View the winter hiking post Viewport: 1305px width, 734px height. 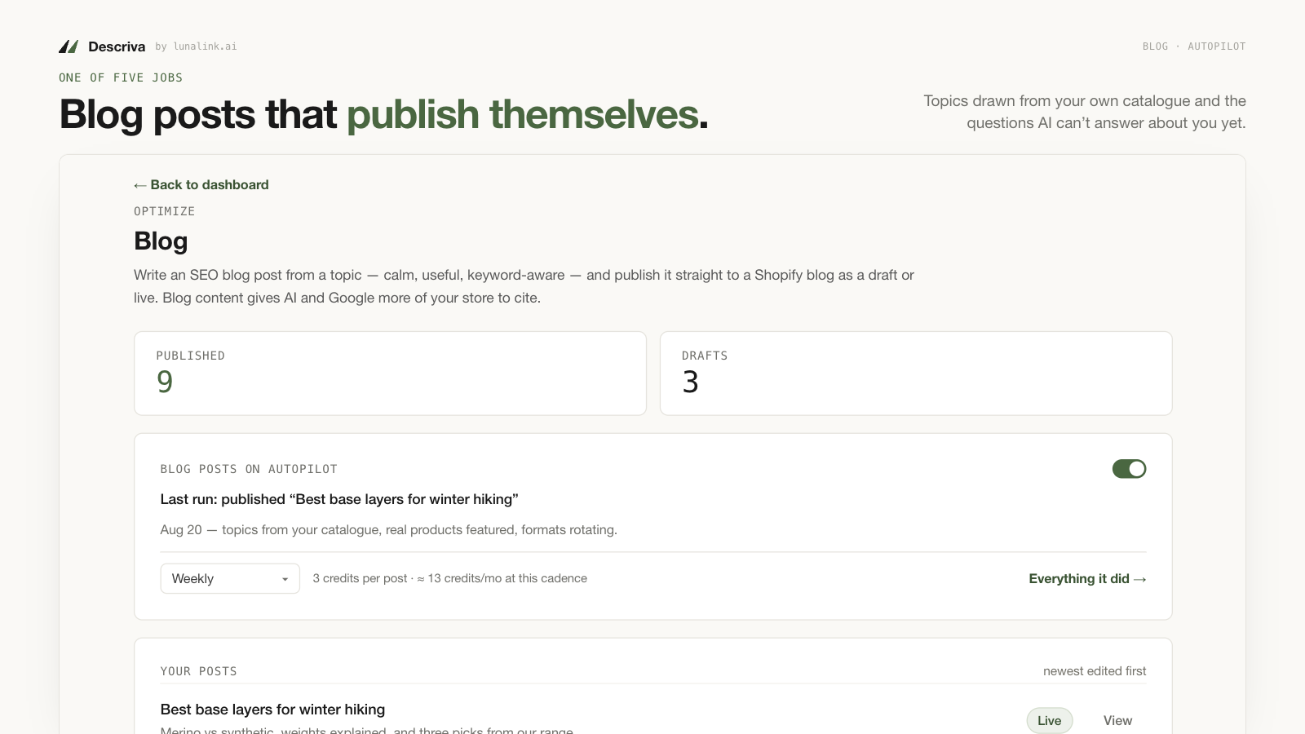(x=1117, y=720)
